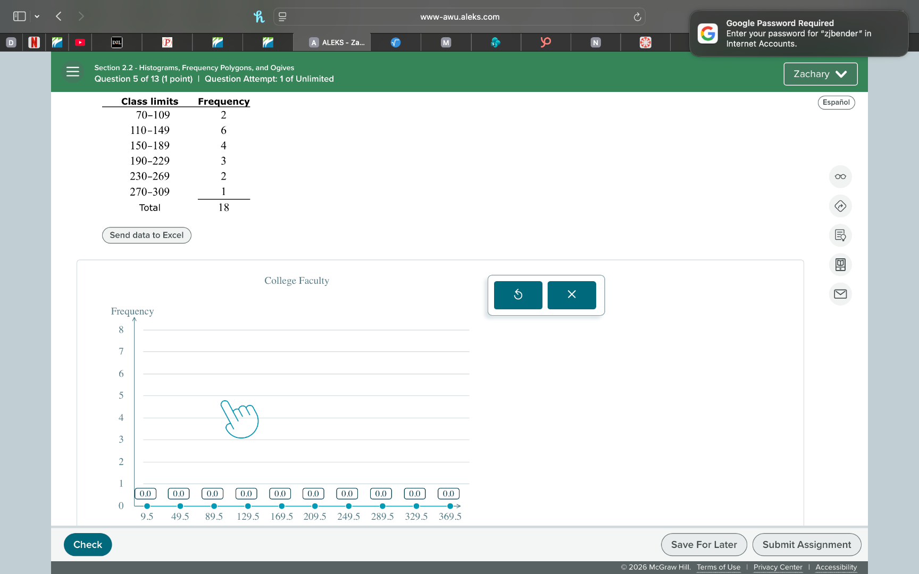The image size is (919, 574).
Task: Select the Desmos square-root browser tab
Action: (x=395, y=42)
